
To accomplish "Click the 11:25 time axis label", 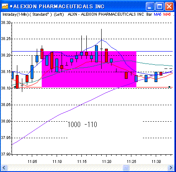I will tap(131, 161).
